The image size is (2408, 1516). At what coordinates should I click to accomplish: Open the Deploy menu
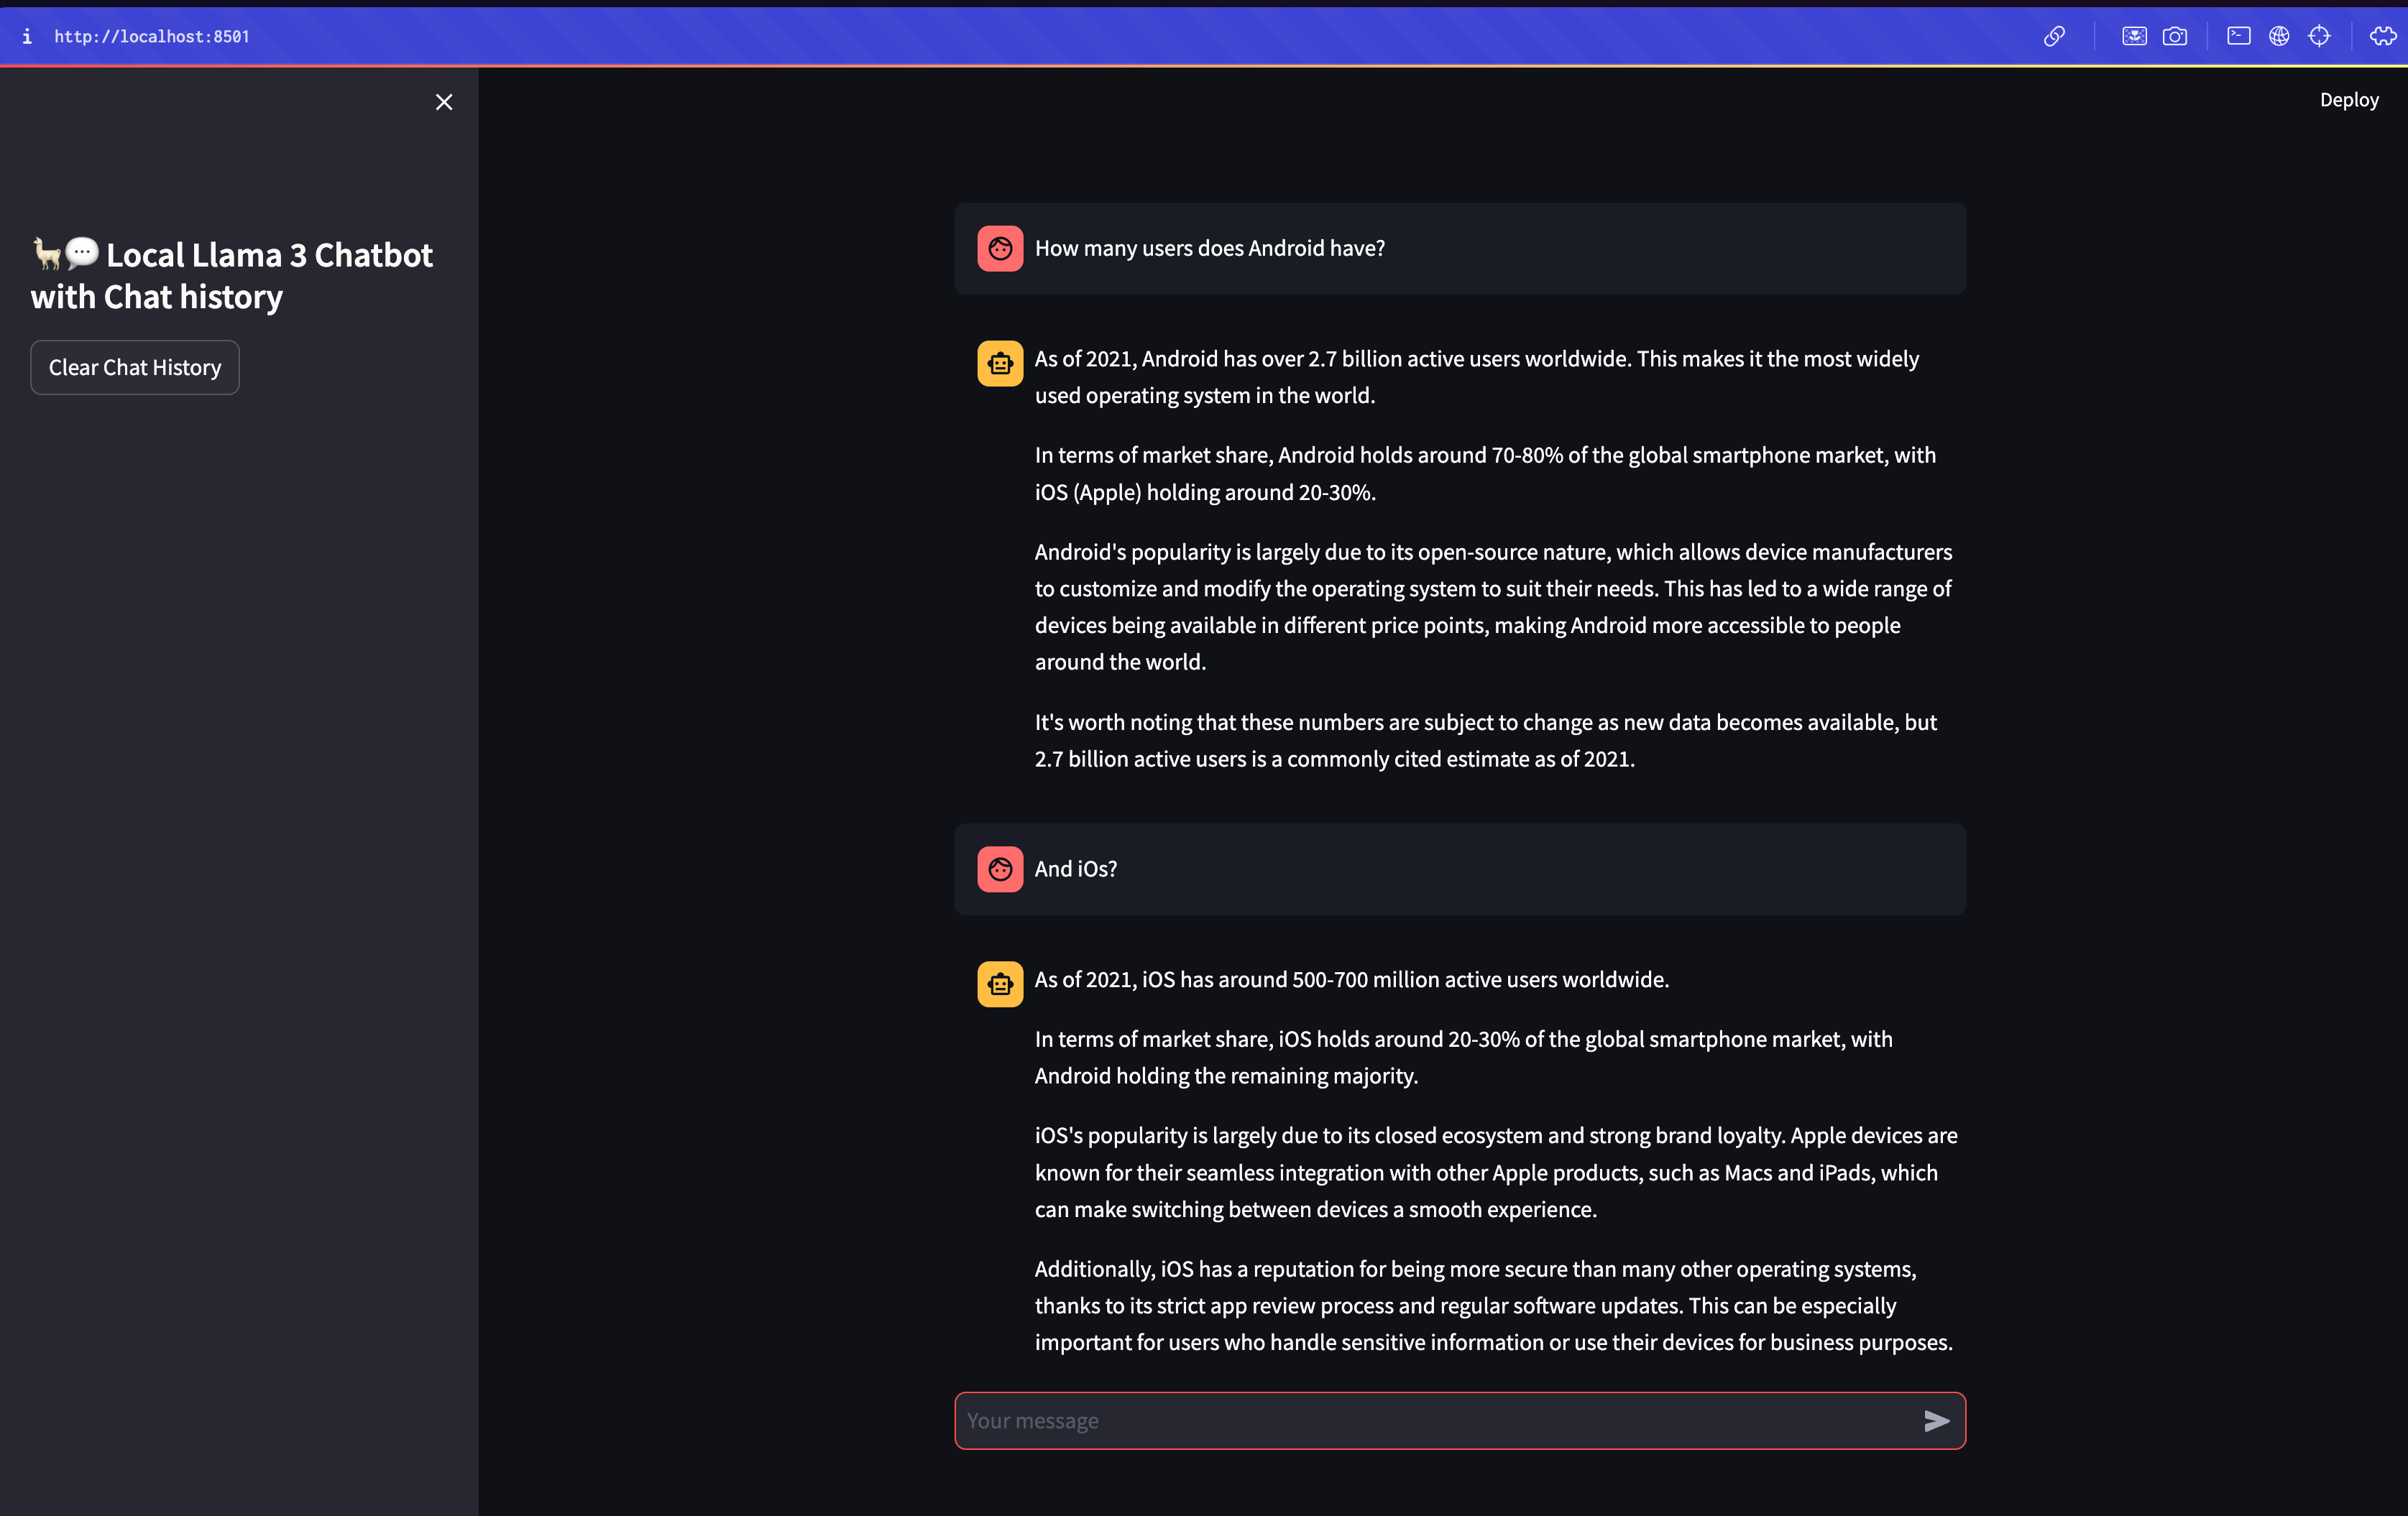[x=2349, y=100]
